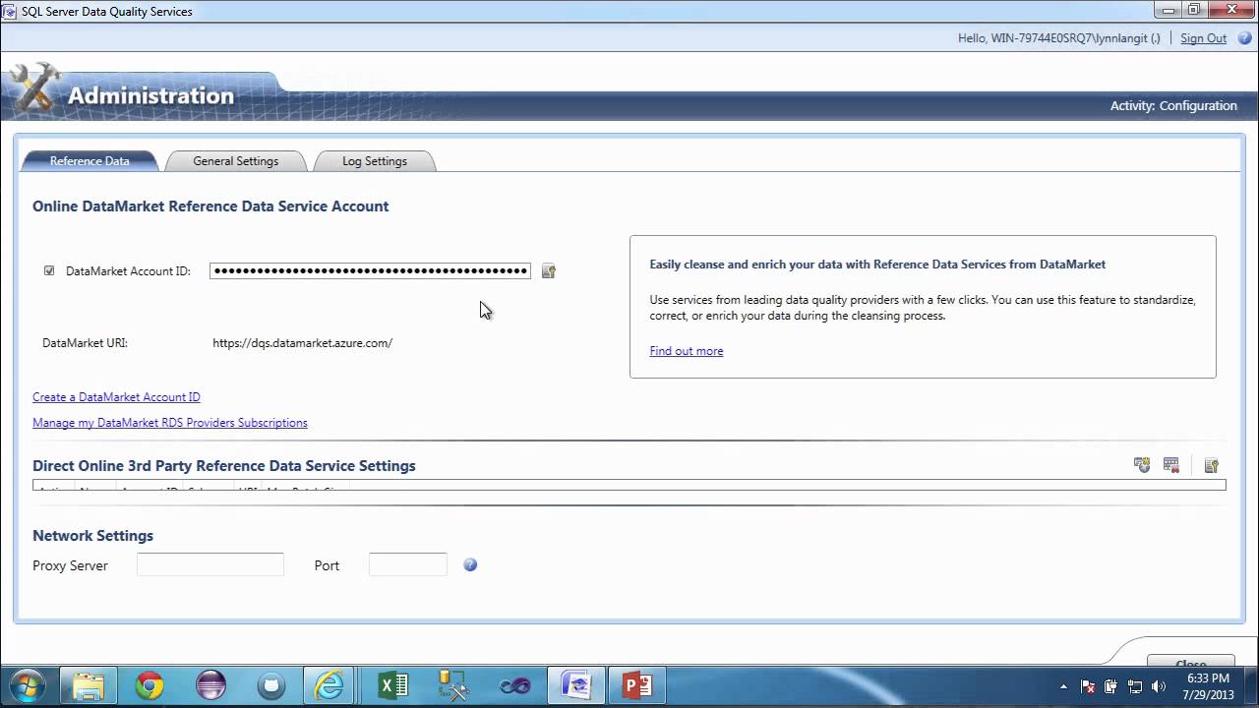The width and height of the screenshot is (1259, 708).
Task: Launch Google Chrome from the taskbar
Action: point(150,685)
